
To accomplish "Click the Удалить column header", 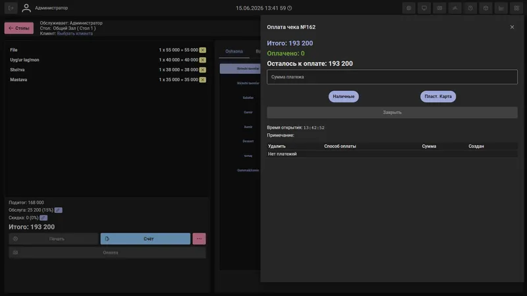I will (277, 146).
